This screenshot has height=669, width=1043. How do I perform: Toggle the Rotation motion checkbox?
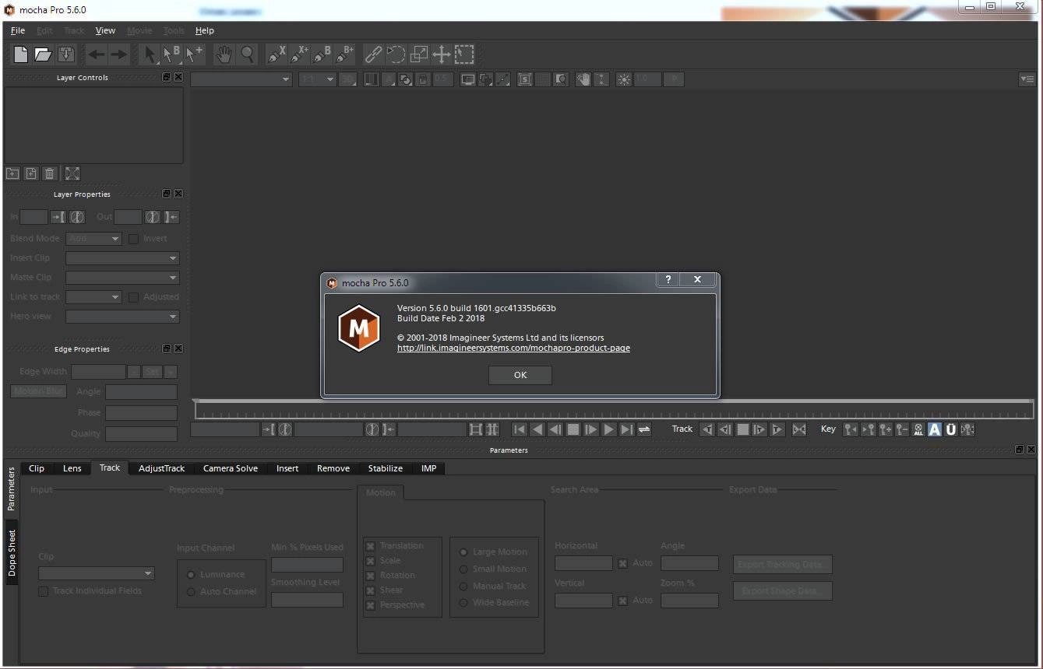(371, 576)
